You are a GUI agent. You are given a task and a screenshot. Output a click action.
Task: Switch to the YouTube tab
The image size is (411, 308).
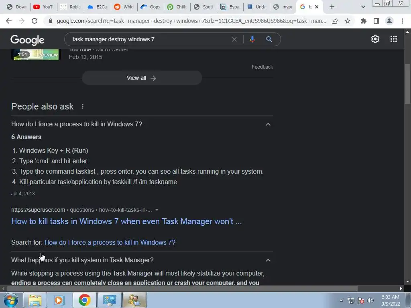43,7
